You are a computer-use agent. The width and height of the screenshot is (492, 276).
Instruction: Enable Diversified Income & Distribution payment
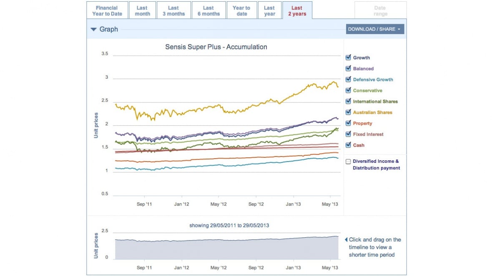tap(348, 162)
